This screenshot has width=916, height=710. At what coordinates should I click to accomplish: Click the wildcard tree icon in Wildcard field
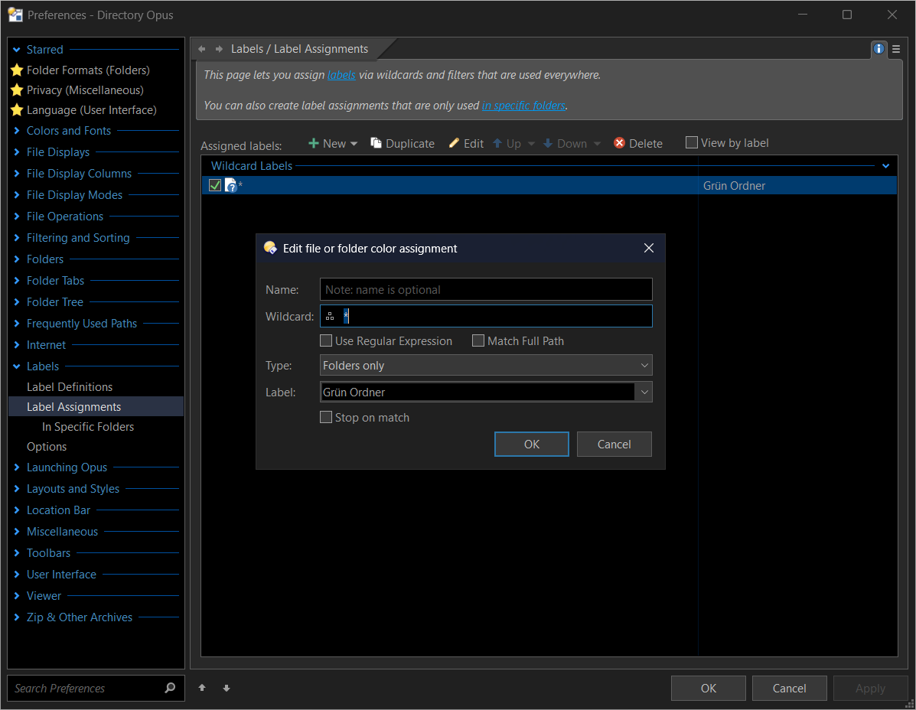click(x=330, y=316)
